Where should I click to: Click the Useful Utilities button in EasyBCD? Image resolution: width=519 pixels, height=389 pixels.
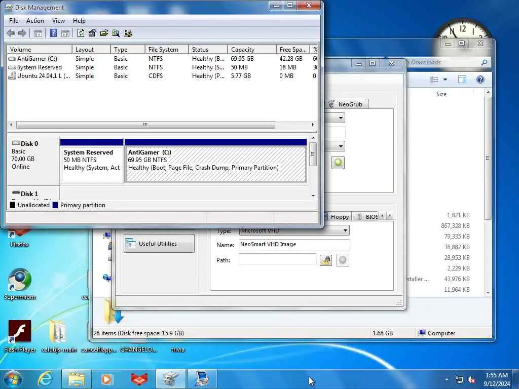(159, 244)
